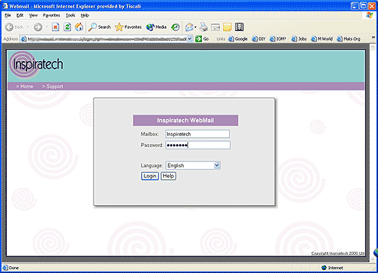Click the Help button beside Login
The width and height of the screenshot is (378, 273).
pyautogui.click(x=169, y=176)
